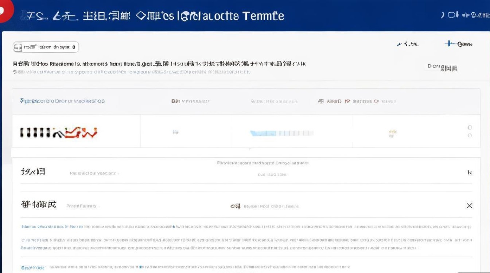Select the lower radio circle at row's right end
The height and width of the screenshot is (273, 490).
point(470,135)
